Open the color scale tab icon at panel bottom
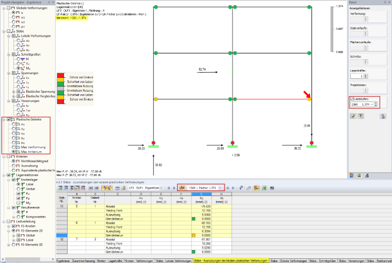392x263 pixels. pos(351,176)
